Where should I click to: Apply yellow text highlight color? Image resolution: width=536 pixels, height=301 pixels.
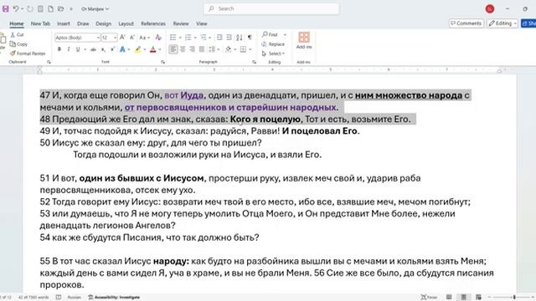(x=137, y=49)
